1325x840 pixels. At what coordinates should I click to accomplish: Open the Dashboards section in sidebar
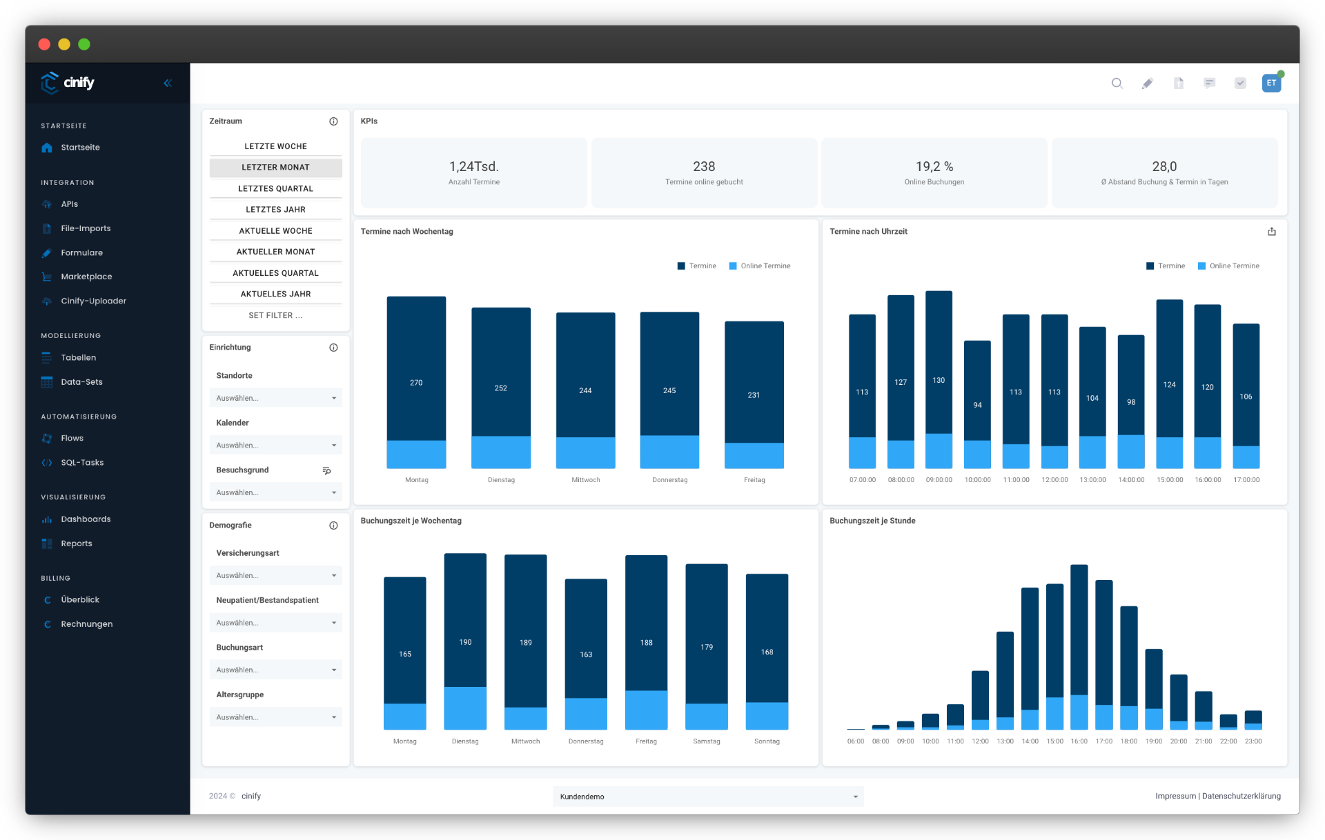pyautogui.click(x=86, y=519)
